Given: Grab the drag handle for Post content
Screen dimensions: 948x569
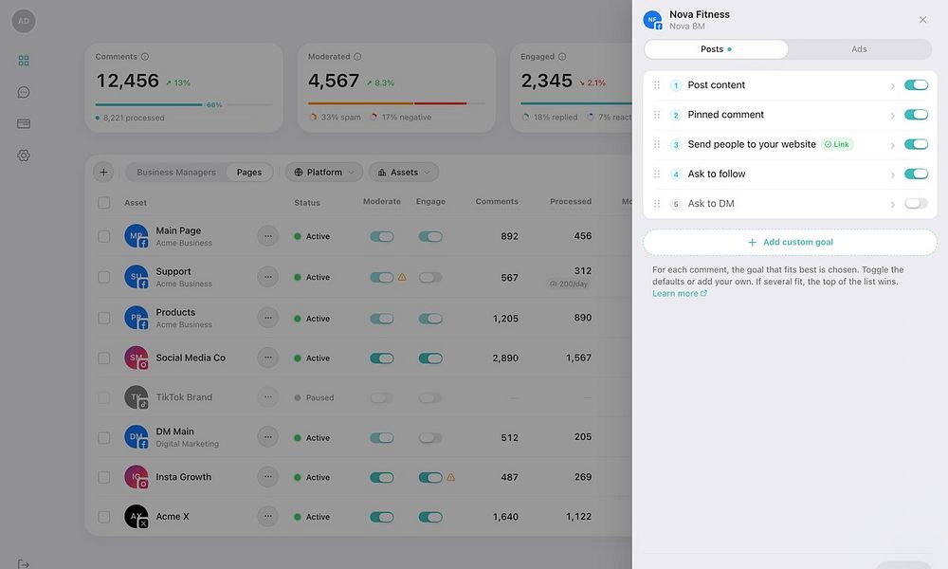Looking at the screenshot, I should (657, 85).
